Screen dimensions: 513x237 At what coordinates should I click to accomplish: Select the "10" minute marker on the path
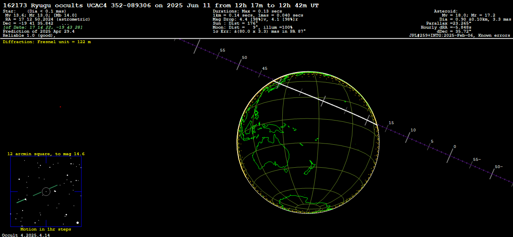click(413, 130)
